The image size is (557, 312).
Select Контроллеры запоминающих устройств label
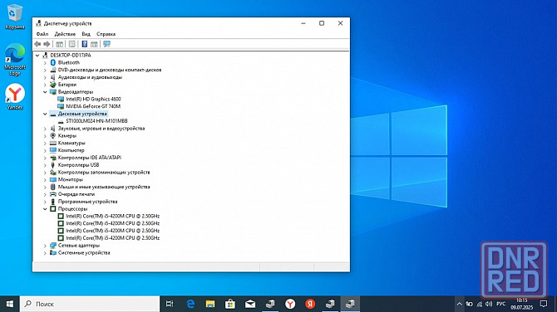104,172
